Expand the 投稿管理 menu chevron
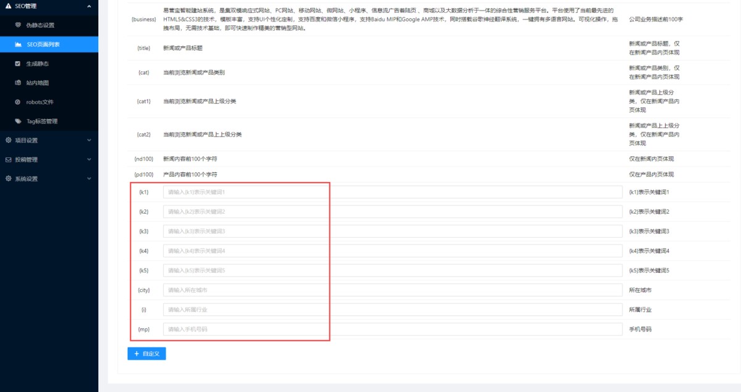 click(90, 159)
